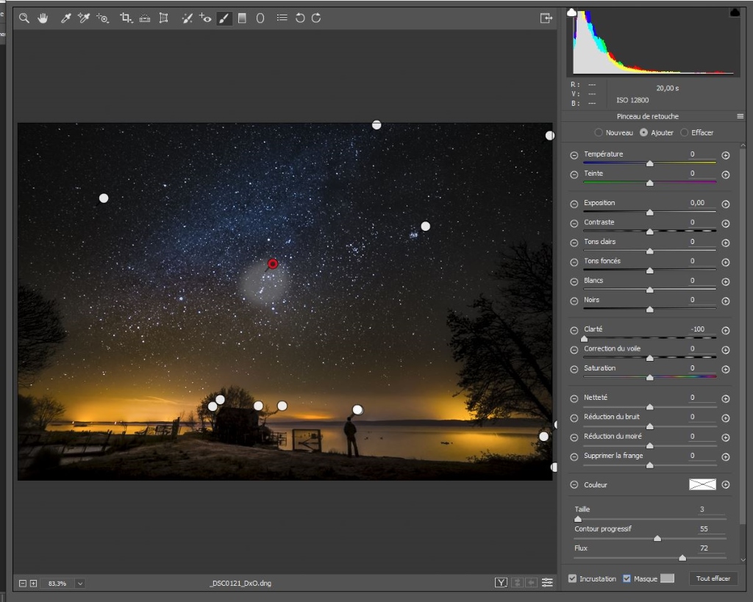Screen dimensions: 753x602
Task: Select the White Balance eyedropper tool
Action: click(65, 18)
